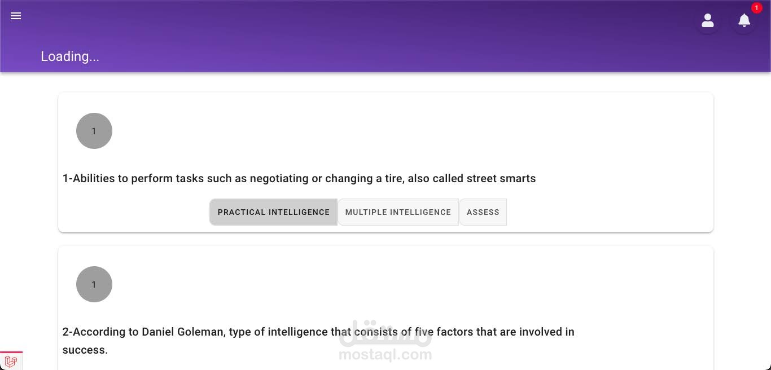Click the purple app header bar
771x370 pixels.
pos(385,36)
